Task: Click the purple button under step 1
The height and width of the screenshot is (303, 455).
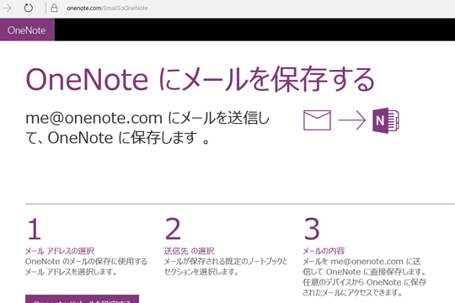Action: tap(82, 299)
